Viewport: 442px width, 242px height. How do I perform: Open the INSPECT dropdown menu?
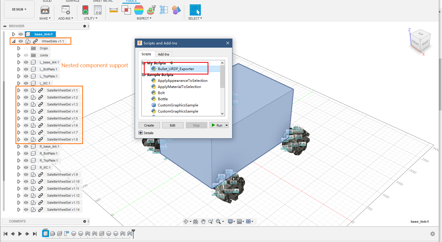coord(144,18)
